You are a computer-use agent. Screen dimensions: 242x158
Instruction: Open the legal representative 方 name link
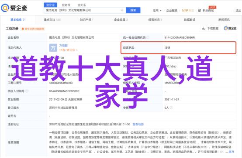click(x=63, y=46)
